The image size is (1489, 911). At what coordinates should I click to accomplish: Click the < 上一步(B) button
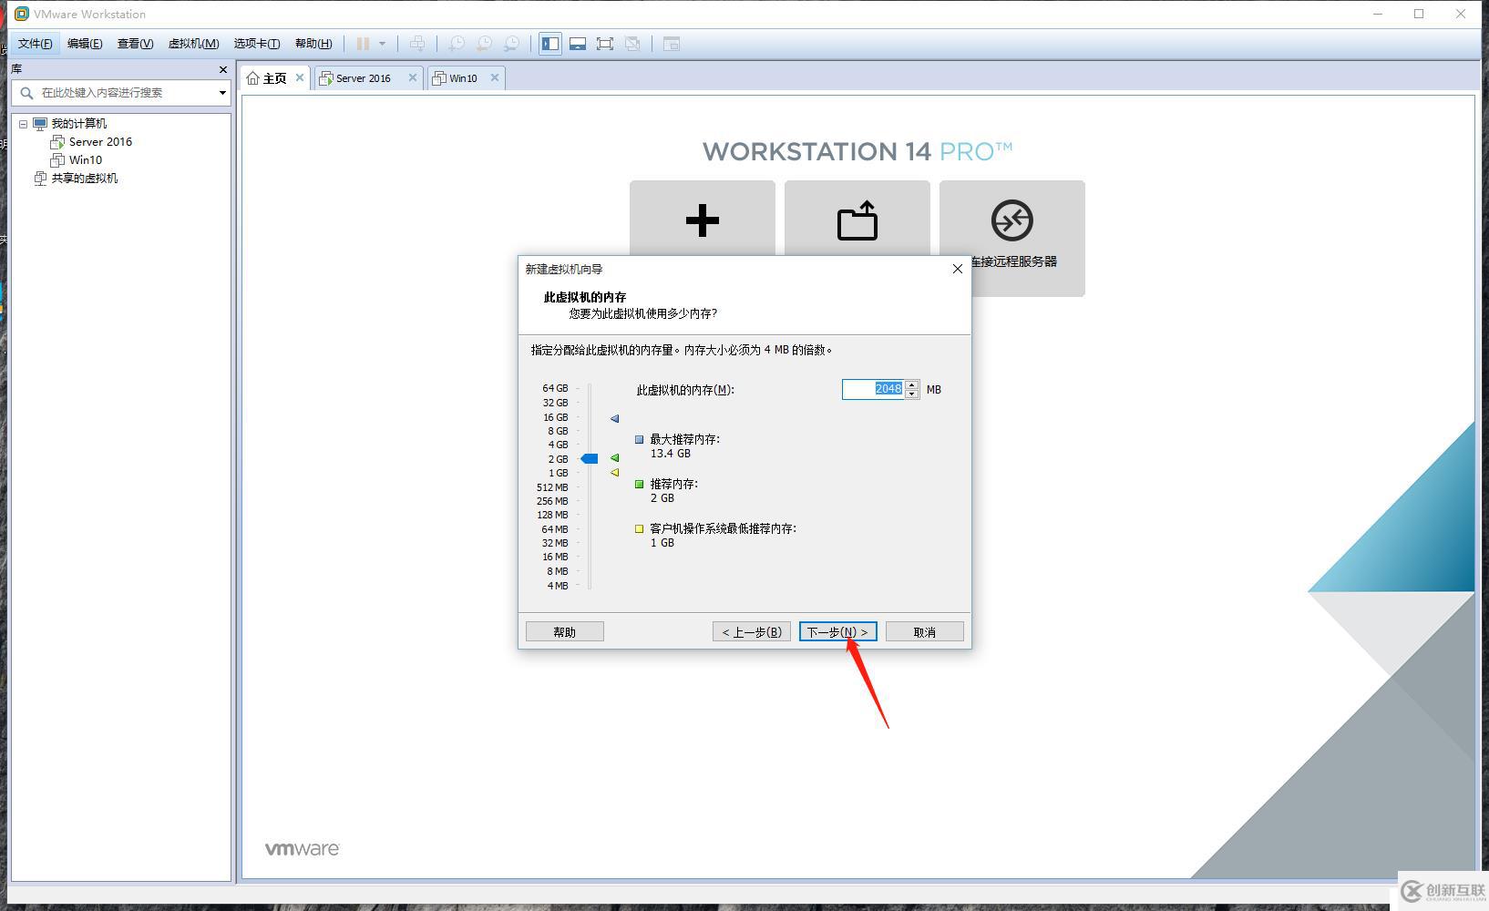(752, 632)
